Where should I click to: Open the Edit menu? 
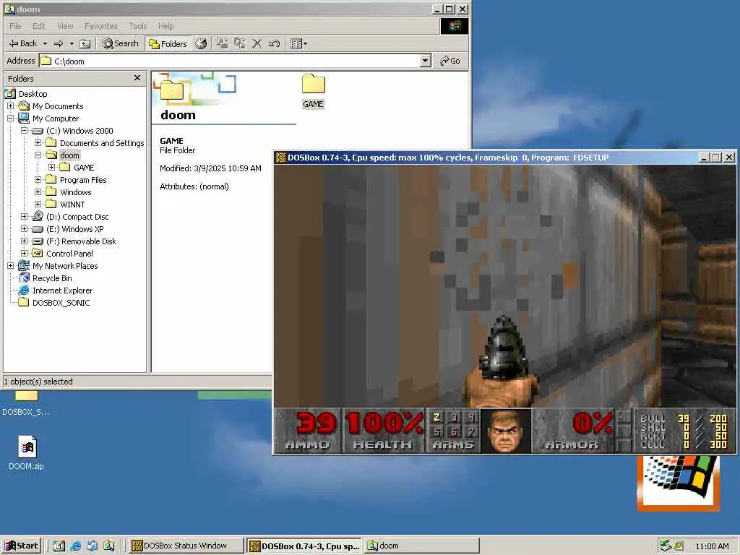[x=39, y=26]
